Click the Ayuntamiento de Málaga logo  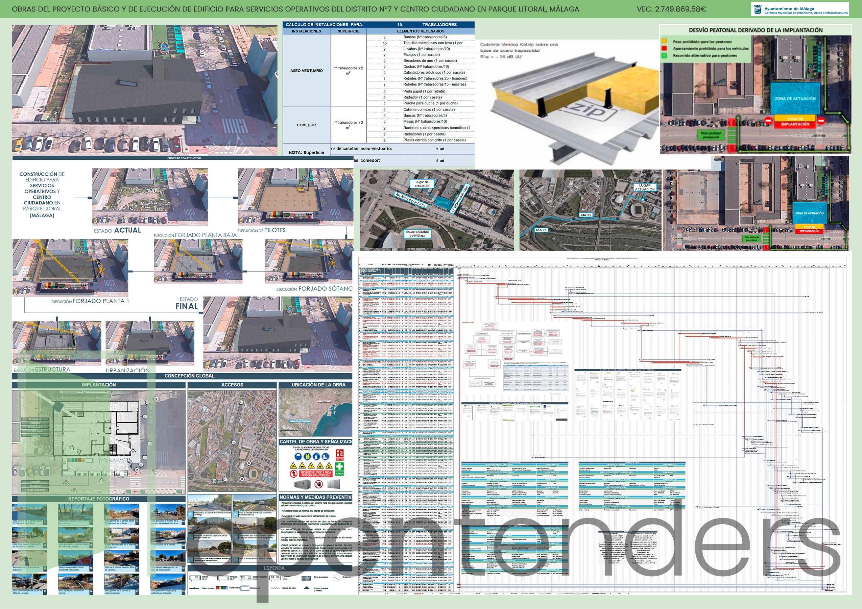[x=800, y=9]
